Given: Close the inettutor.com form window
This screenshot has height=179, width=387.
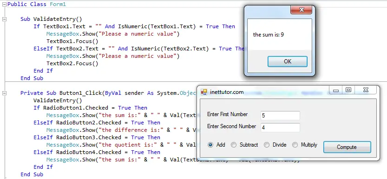Looking at the screenshot, I should pyautogui.click(x=366, y=90).
